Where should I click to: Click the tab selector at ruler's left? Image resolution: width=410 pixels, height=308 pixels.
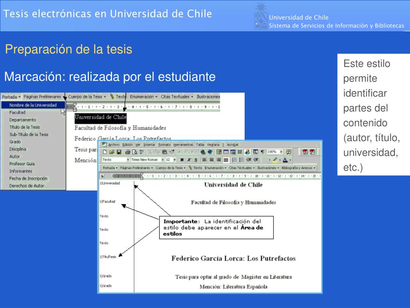pyautogui.click(x=102, y=176)
